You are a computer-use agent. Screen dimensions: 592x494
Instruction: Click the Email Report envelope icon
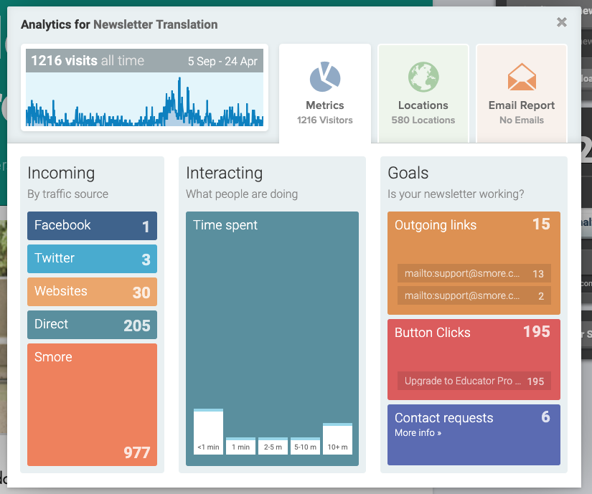click(x=522, y=77)
